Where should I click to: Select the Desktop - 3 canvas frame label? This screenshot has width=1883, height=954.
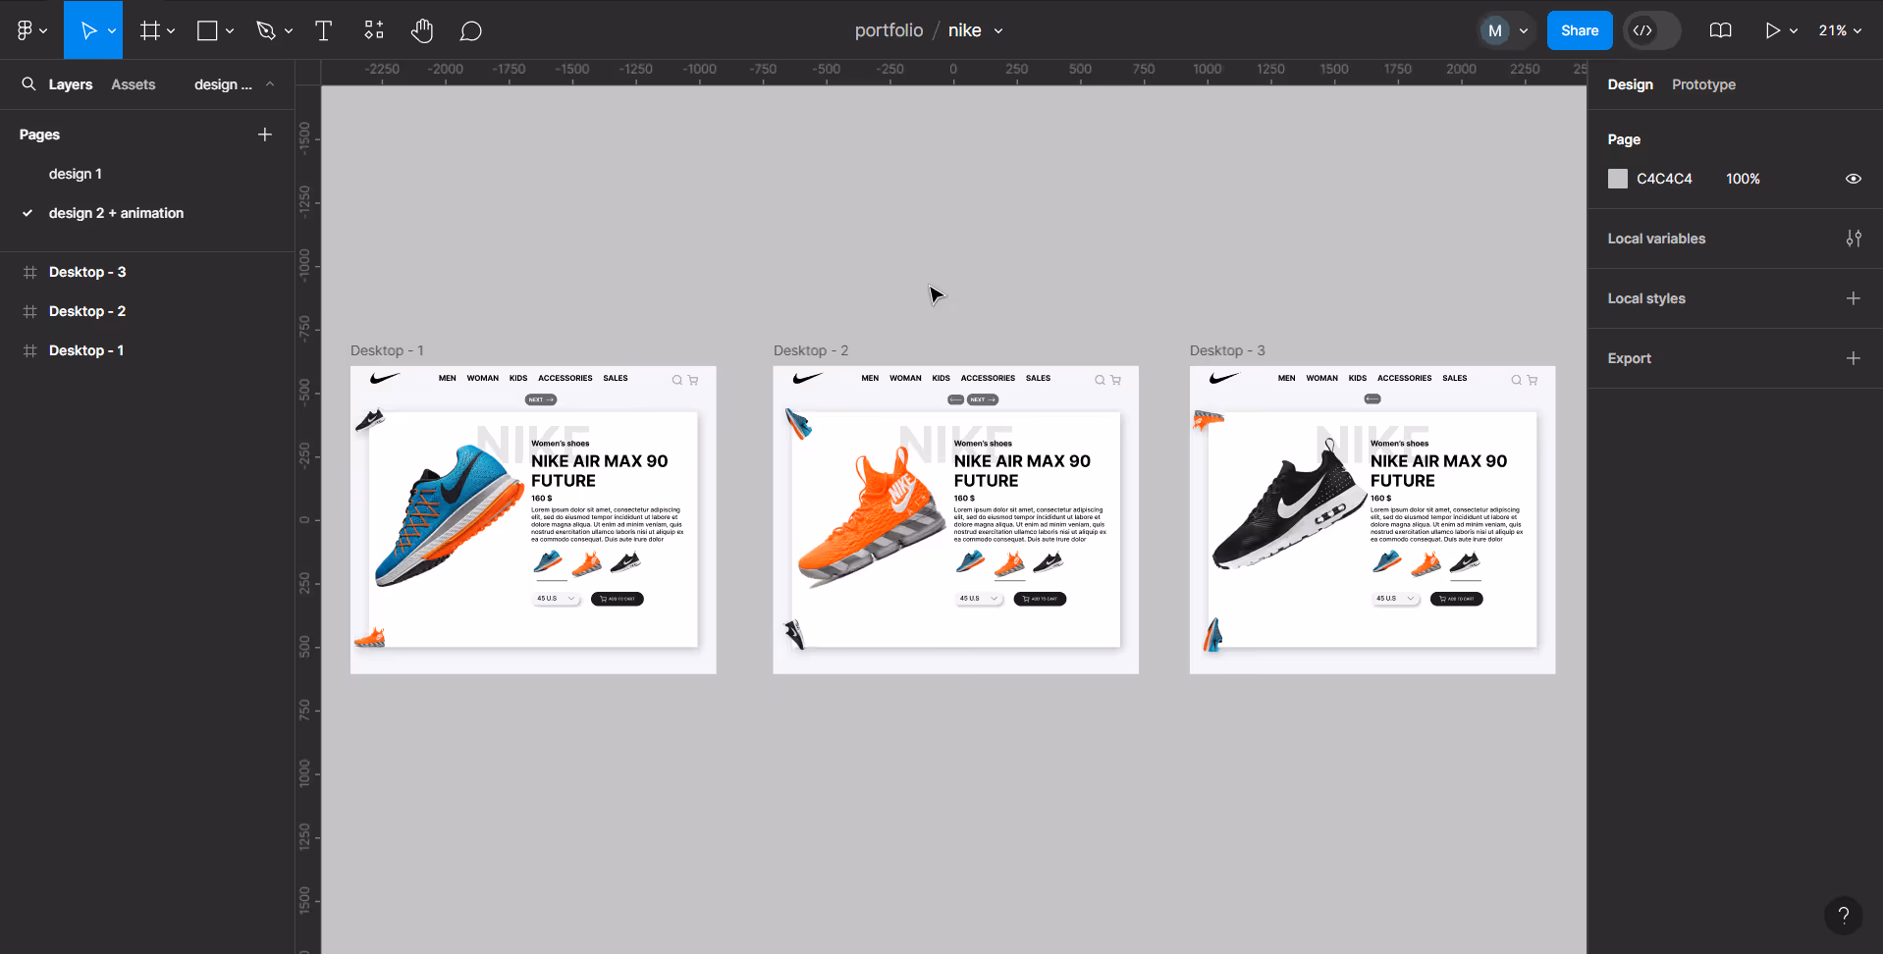point(1227,350)
